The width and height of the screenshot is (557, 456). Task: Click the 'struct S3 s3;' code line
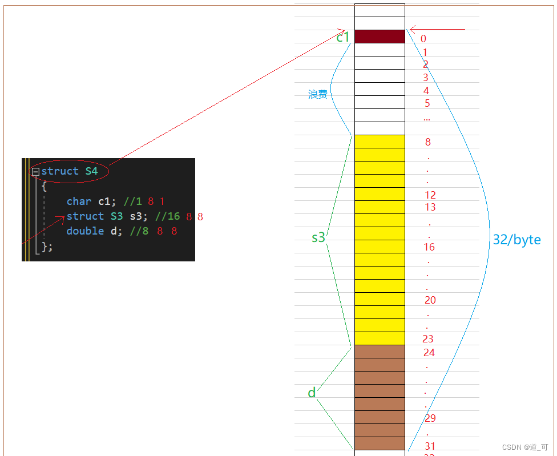pyautogui.click(x=107, y=216)
